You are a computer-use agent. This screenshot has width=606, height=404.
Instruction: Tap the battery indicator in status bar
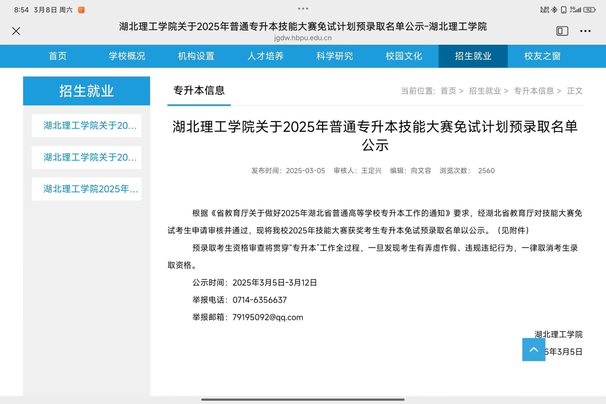coord(589,10)
